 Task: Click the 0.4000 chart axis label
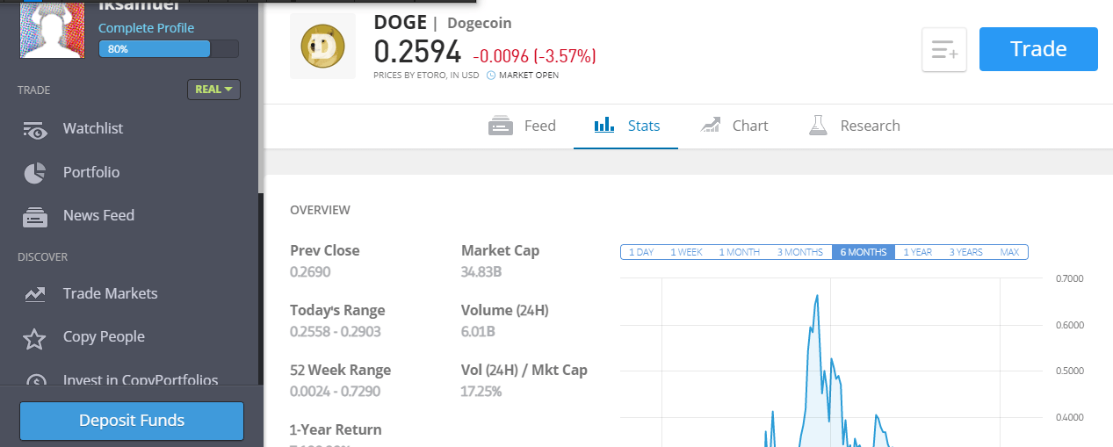click(x=1070, y=417)
